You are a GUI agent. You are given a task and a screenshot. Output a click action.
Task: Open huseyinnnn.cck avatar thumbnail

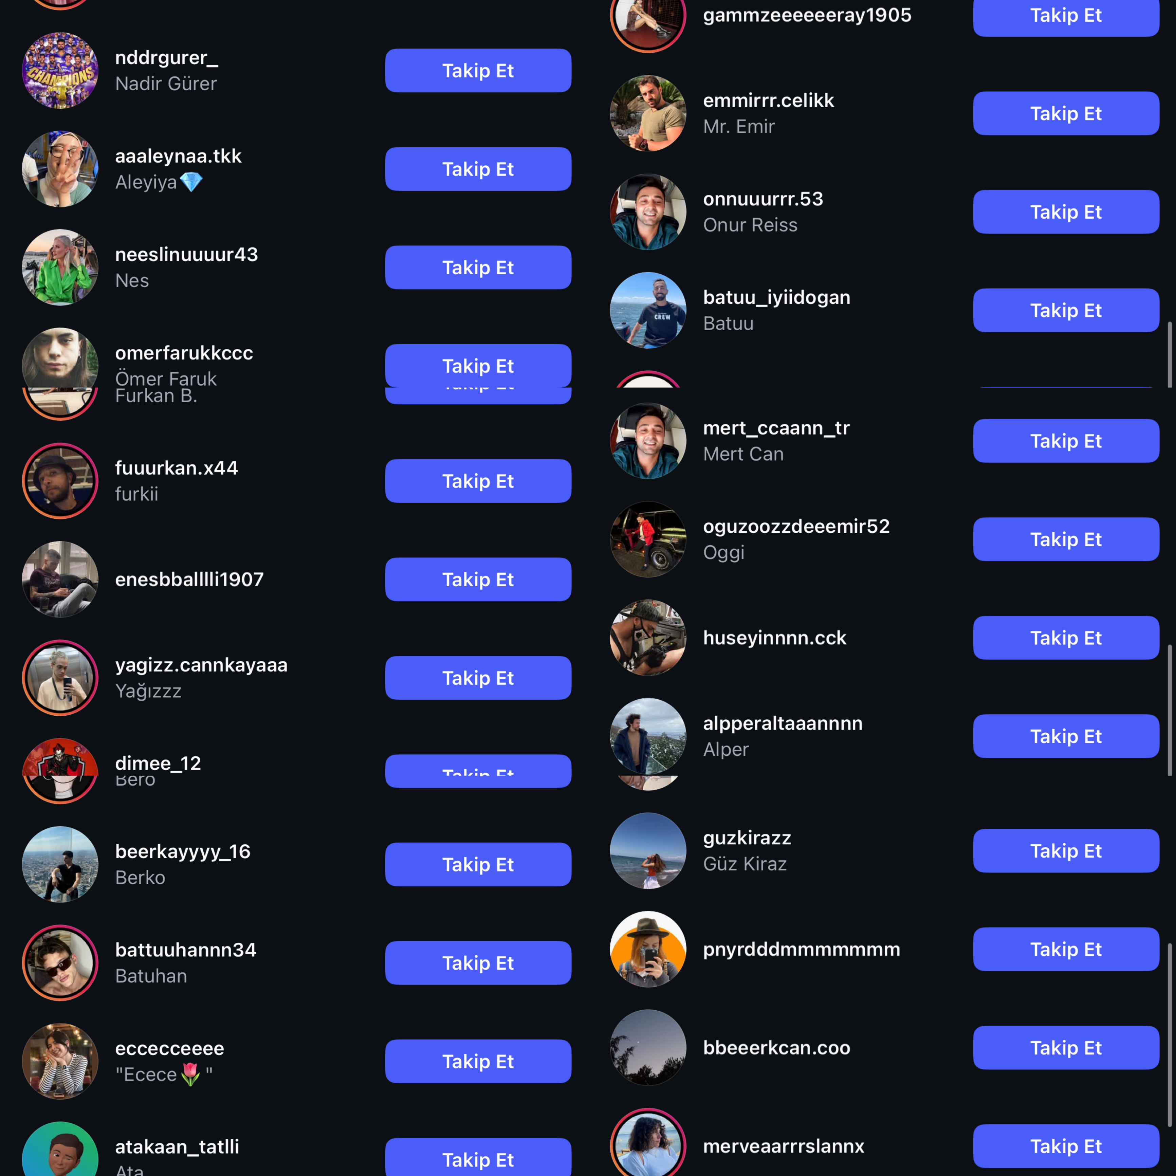(x=648, y=638)
